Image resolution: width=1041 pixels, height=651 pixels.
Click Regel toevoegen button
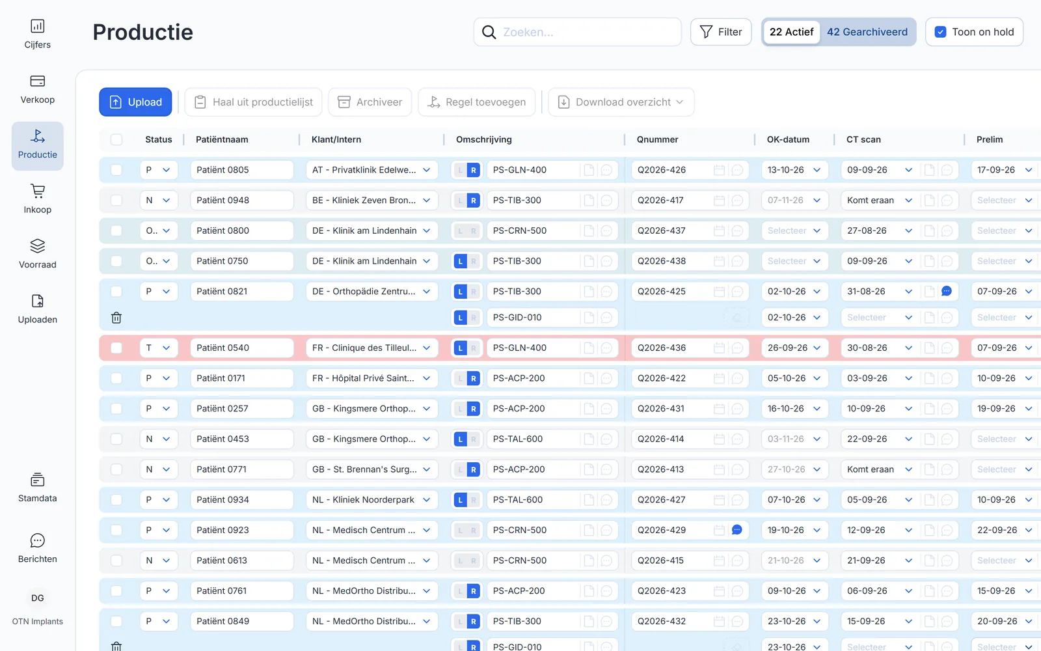tap(477, 102)
